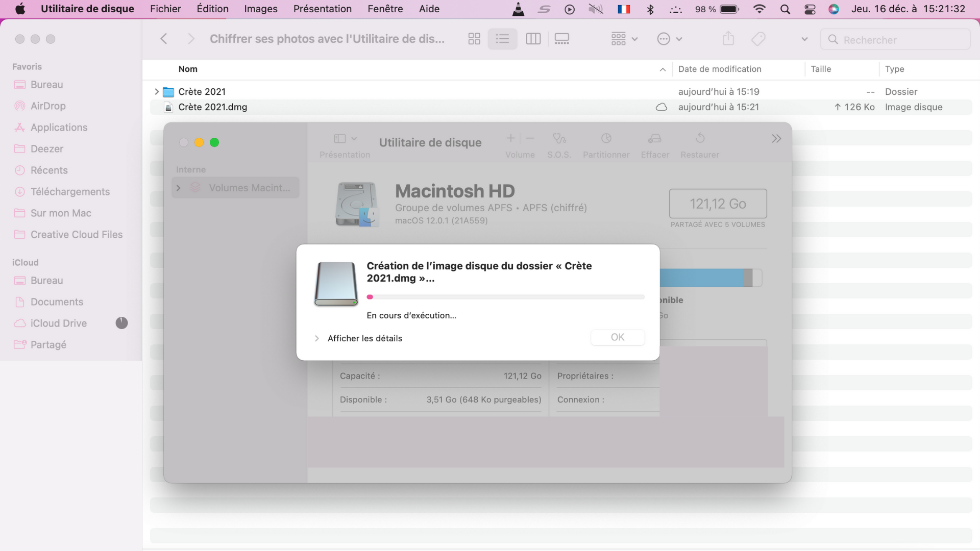Click the S.O.S. first aid icon
The width and height of the screenshot is (980, 551).
(x=559, y=139)
